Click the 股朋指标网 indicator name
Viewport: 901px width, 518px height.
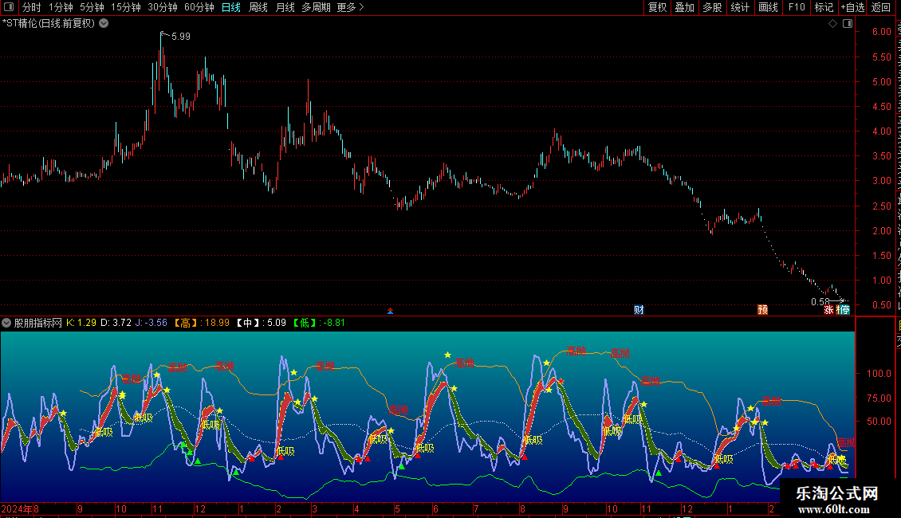[38, 323]
